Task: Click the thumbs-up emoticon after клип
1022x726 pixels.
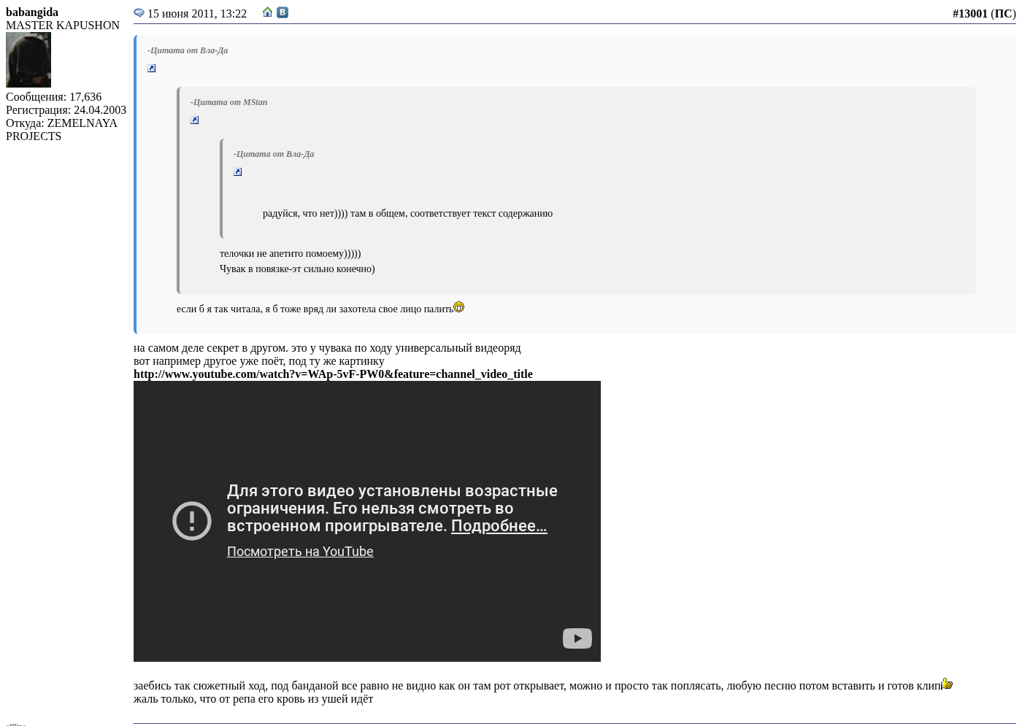Action: (x=948, y=684)
